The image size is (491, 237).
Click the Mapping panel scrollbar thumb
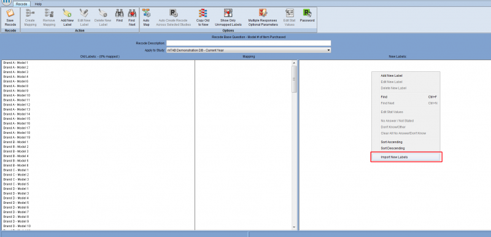(294, 79)
